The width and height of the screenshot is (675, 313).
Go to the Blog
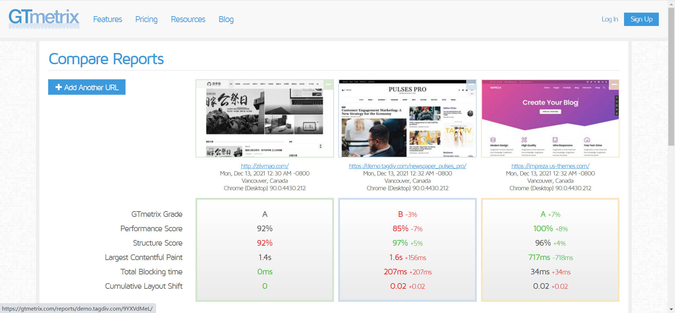(x=226, y=19)
